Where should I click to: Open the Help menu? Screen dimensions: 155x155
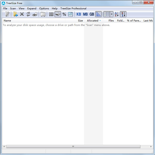[55, 9]
